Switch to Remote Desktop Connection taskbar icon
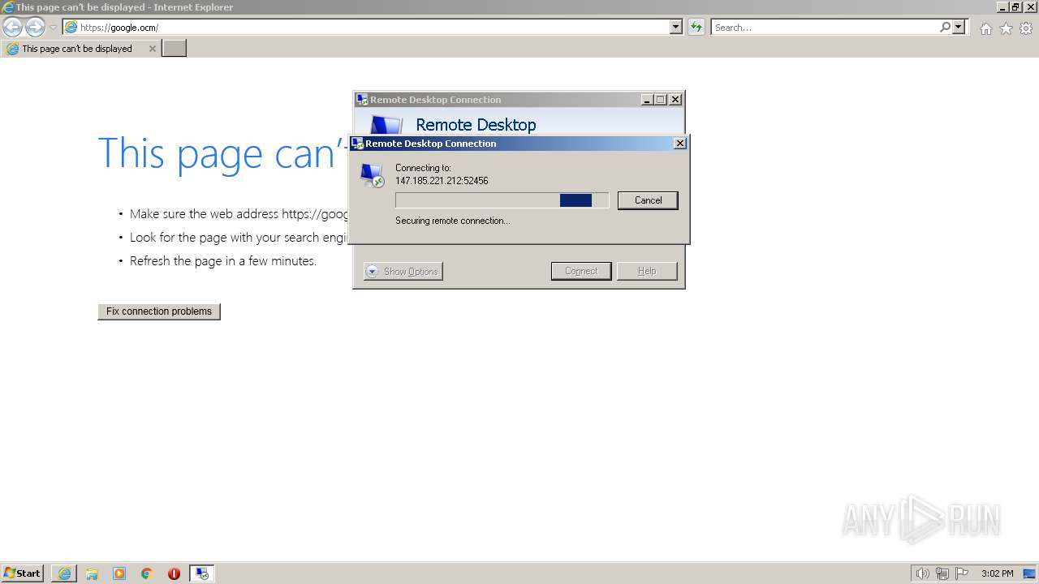This screenshot has height=584, width=1039. point(202,573)
